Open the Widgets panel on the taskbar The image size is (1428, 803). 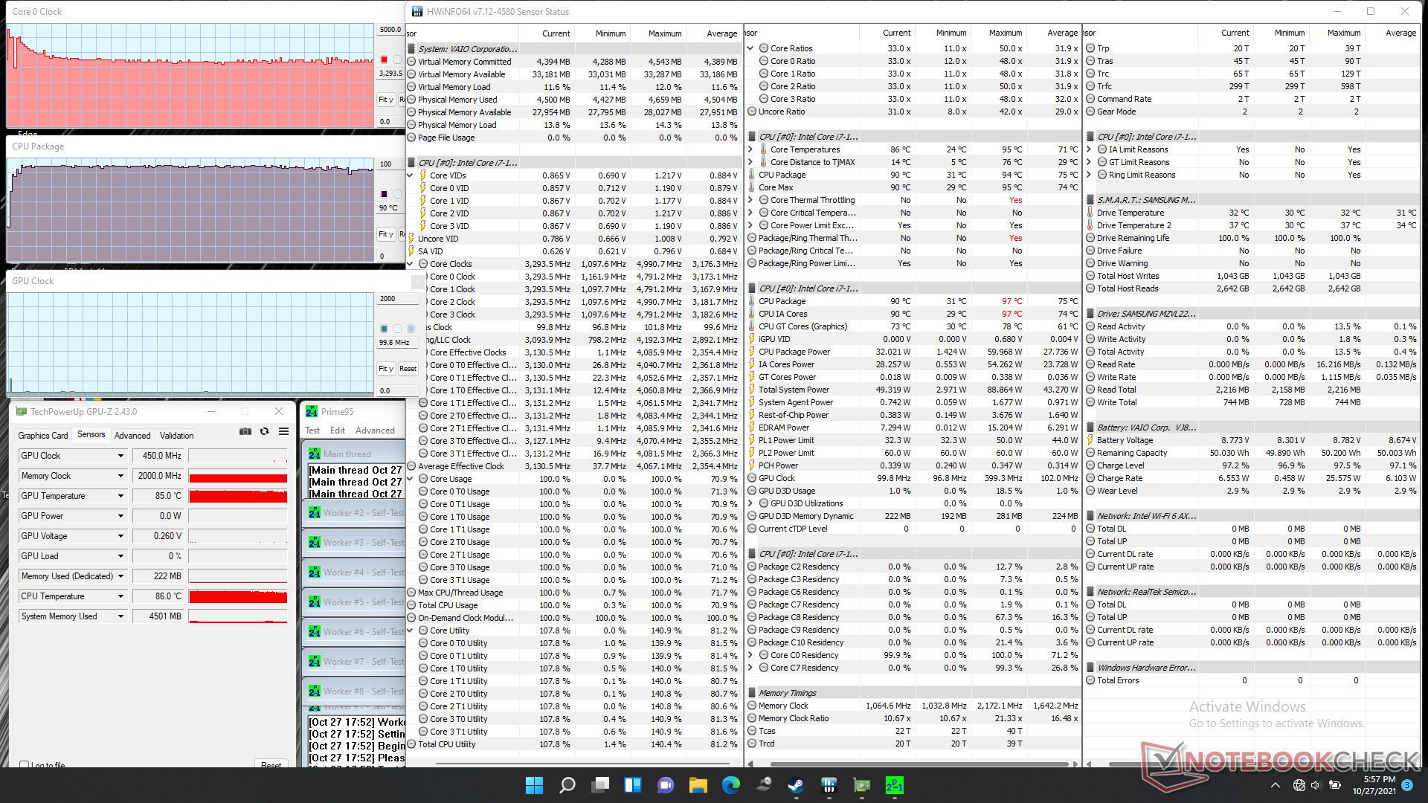(x=633, y=785)
